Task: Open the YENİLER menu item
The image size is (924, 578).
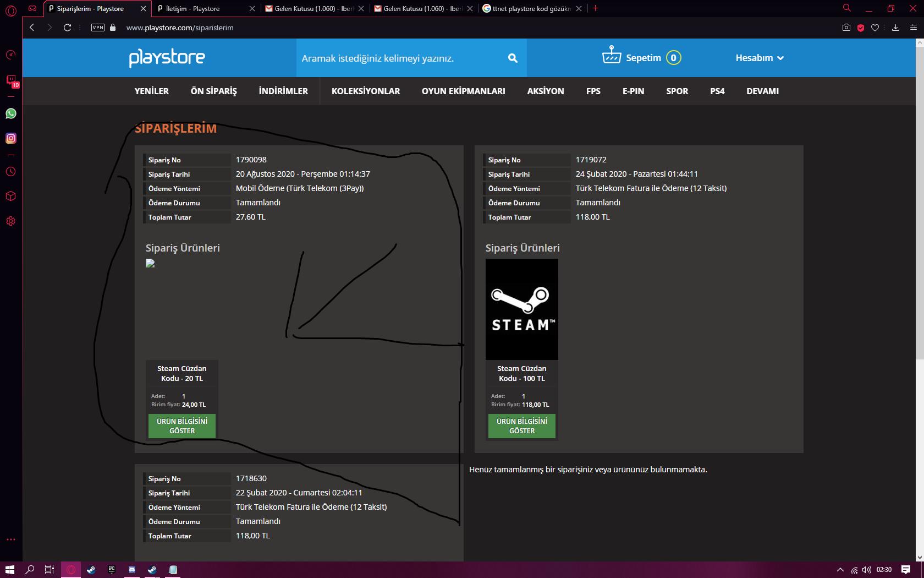Action: [152, 91]
